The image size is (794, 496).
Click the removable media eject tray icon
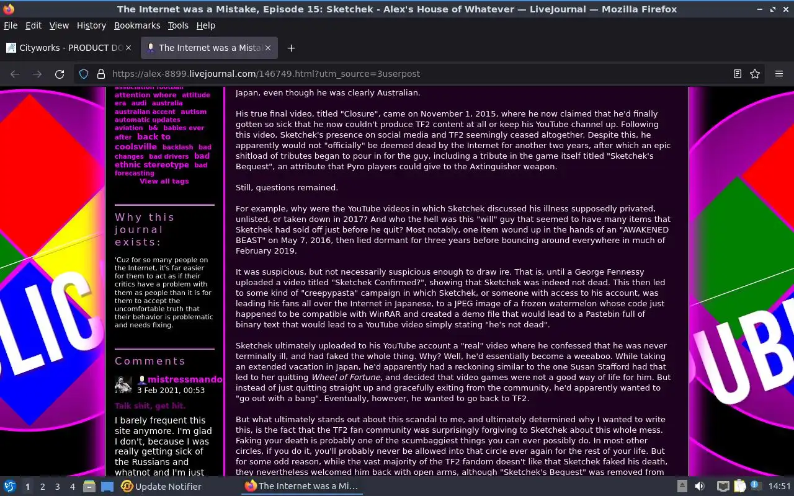(x=682, y=486)
